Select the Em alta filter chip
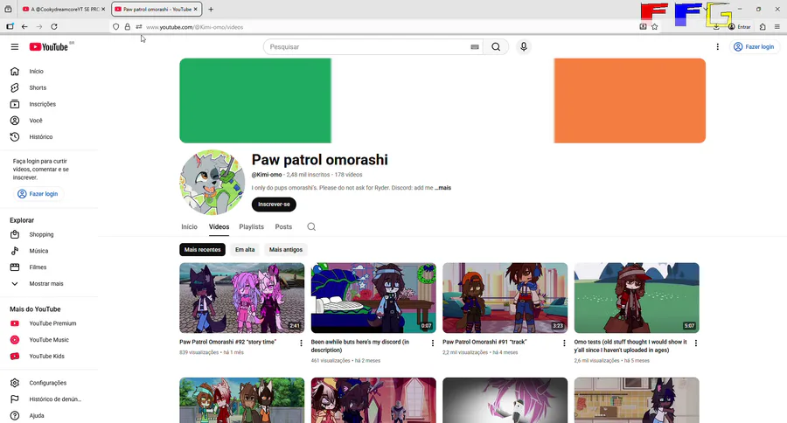 pyautogui.click(x=245, y=249)
